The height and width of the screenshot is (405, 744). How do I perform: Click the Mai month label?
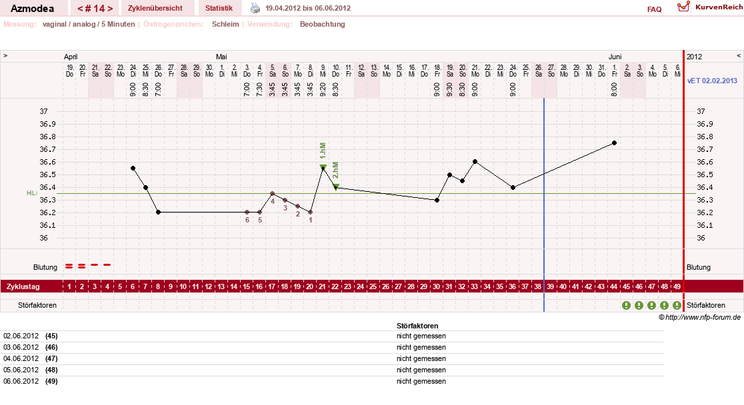tap(221, 57)
